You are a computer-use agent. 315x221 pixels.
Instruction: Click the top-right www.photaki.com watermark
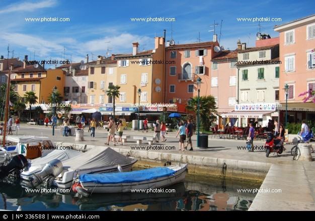point(259,20)
